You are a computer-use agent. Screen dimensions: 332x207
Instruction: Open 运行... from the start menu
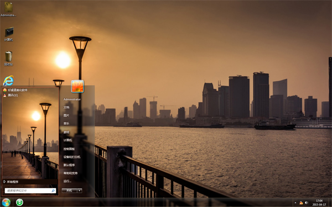[68, 181]
